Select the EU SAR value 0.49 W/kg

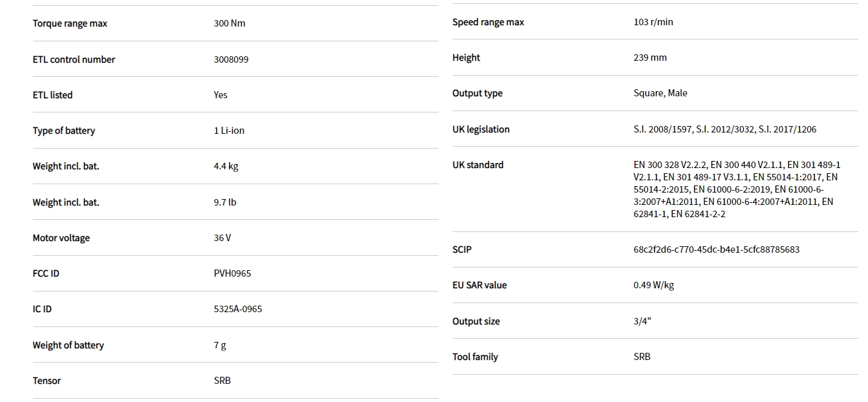coord(653,285)
